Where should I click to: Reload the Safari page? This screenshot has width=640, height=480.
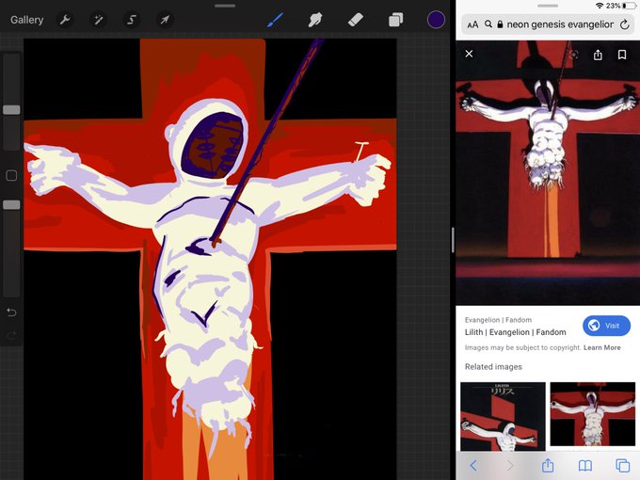(x=625, y=24)
